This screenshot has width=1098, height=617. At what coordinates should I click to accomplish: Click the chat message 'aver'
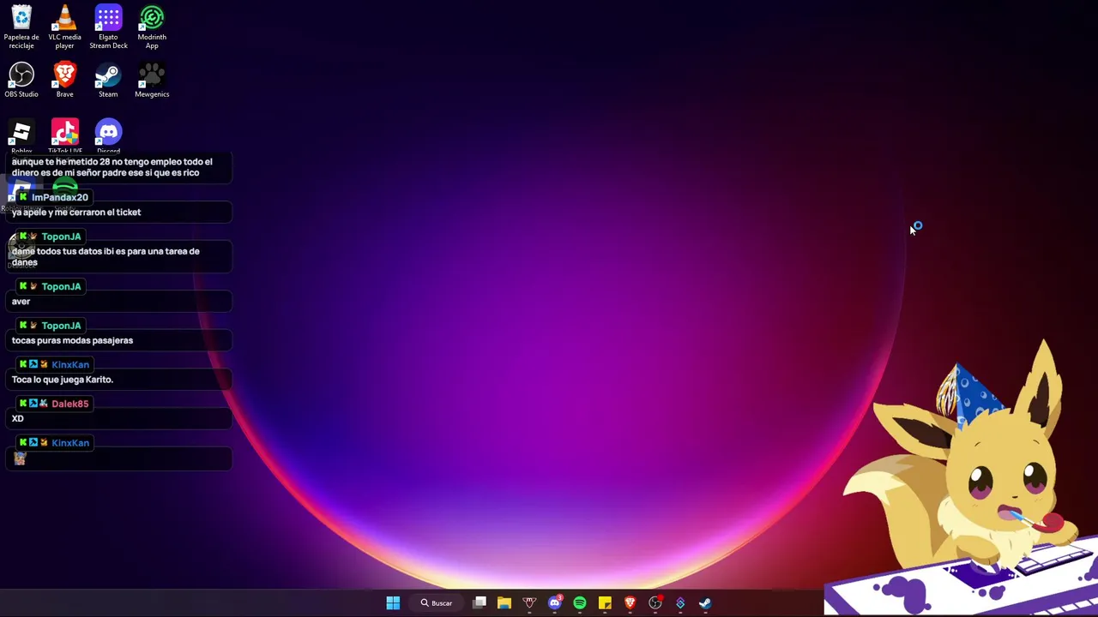click(21, 302)
